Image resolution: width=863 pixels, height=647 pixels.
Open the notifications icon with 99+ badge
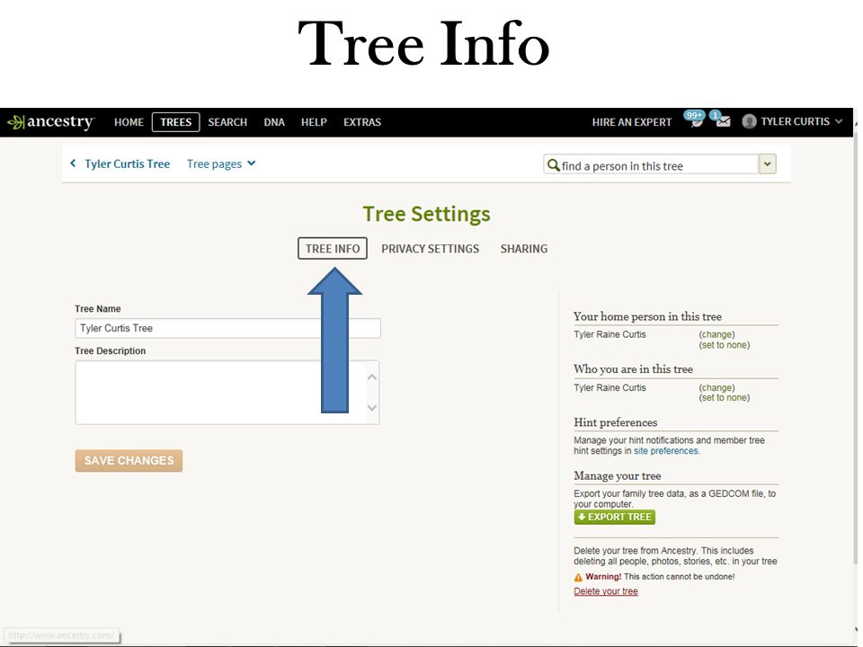coord(695,120)
